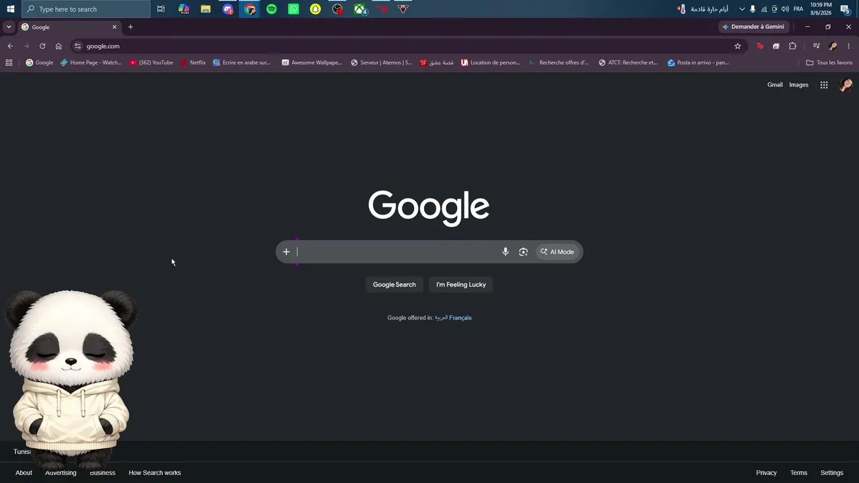Open the Recherche offres bookmark
Screen dimensions: 859x483
558,62
